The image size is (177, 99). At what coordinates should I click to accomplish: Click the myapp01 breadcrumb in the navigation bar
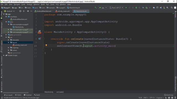pos(61,8)
